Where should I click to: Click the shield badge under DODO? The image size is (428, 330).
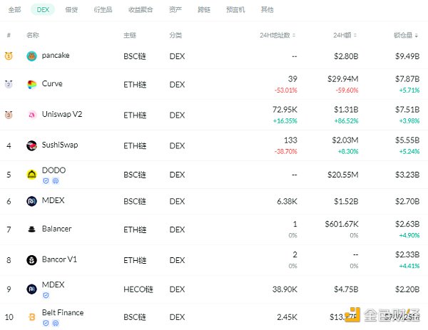tap(46, 181)
